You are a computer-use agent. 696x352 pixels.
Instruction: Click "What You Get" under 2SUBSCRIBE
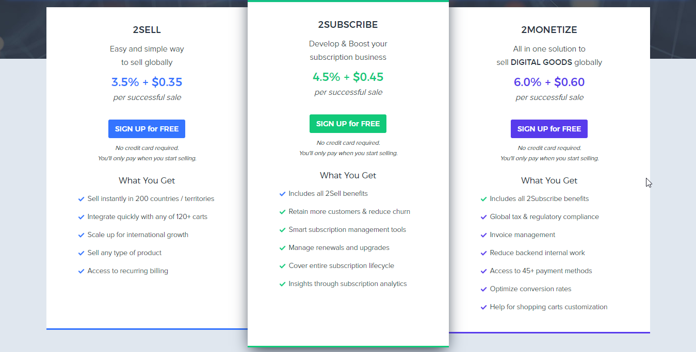click(348, 175)
